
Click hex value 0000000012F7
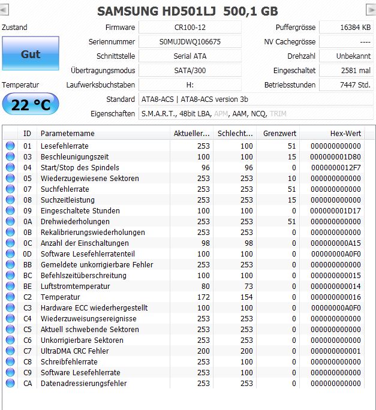pyautogui.click(x=336, y=168)
